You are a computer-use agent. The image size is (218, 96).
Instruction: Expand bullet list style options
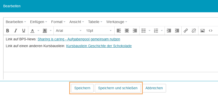point(150,31)
